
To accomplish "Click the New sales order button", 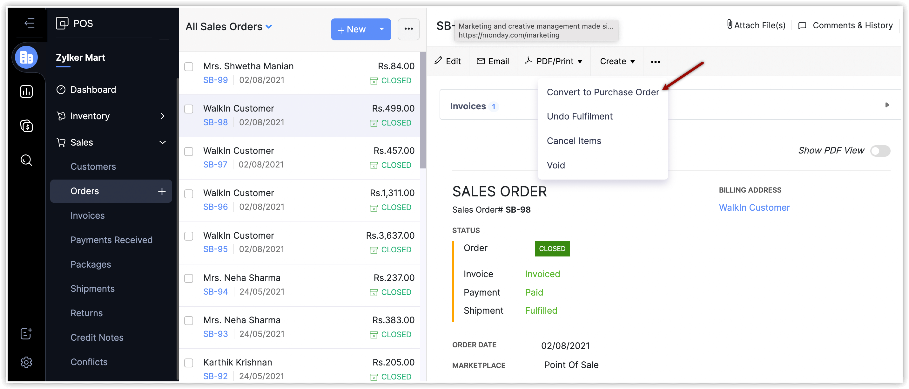I will [x=352, y=29].
